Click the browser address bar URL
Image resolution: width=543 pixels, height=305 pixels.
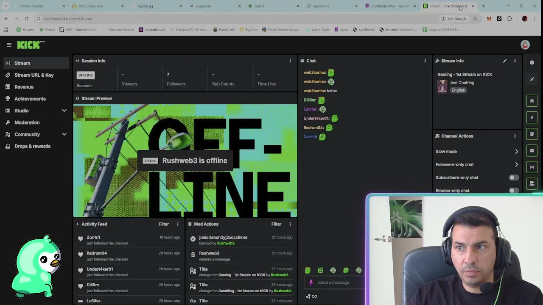click(68, 19)
